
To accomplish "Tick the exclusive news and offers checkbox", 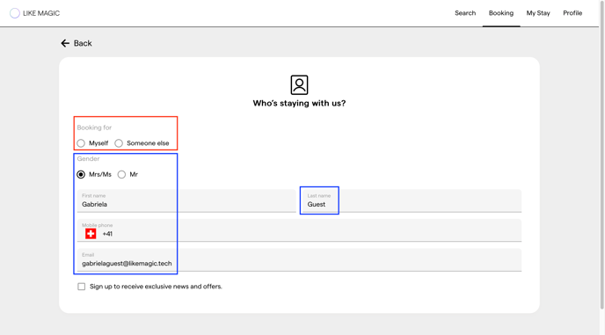I will pyautogui.click(x=82, y=287).
